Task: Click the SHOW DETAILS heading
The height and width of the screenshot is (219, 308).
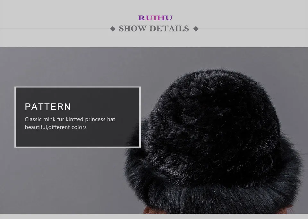Action: click(154, 29)
